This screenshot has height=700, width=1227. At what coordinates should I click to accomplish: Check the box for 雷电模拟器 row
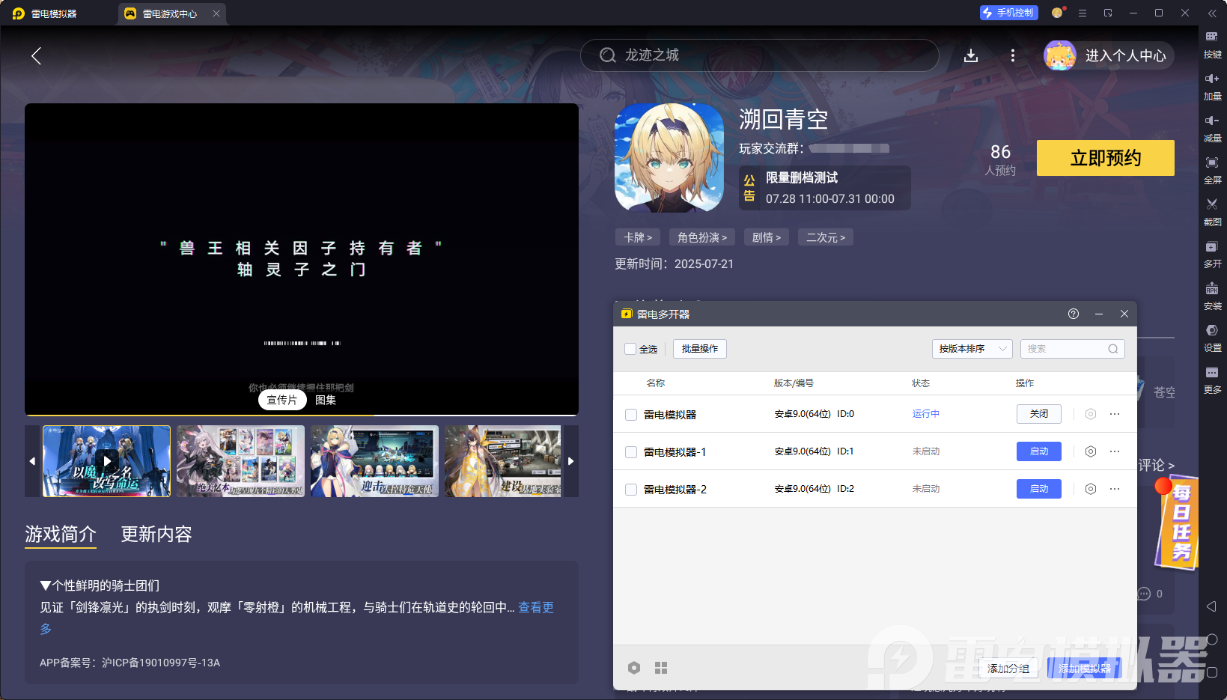pos(631,415)
